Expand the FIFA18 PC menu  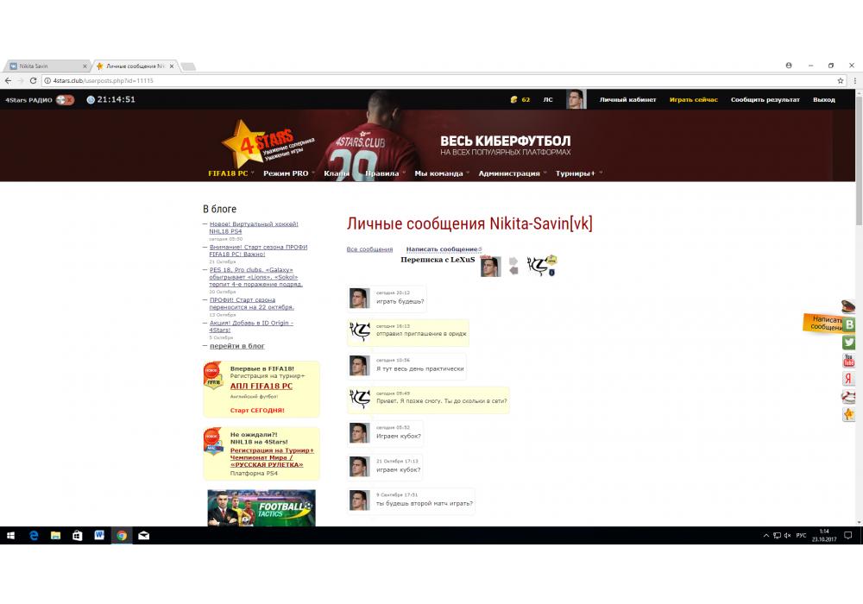click(230, 173)
